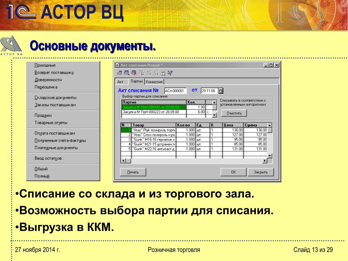
Task: Switch to the Комиссия tab
Action: 154,82
